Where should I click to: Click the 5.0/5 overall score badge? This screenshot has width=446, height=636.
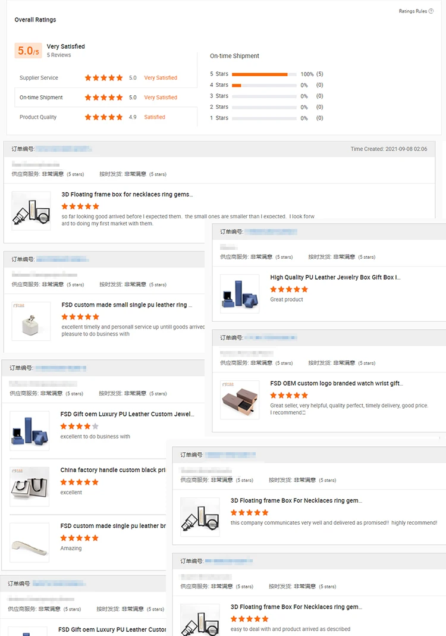[x=29, y=51]
